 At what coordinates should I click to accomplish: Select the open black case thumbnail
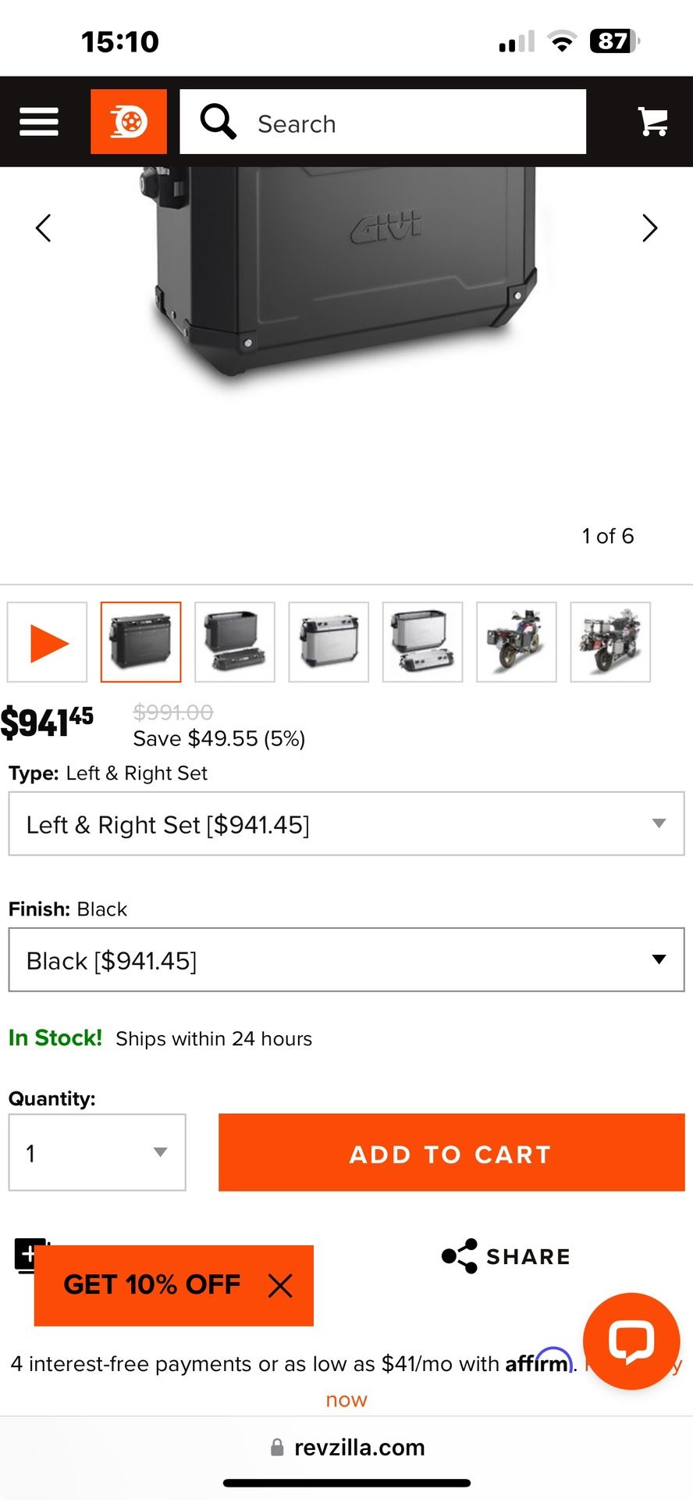click(x=235, y=642)
